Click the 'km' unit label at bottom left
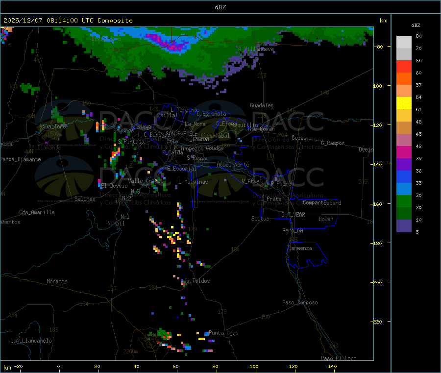Screen dimensions: 441x373 [7, 368]
